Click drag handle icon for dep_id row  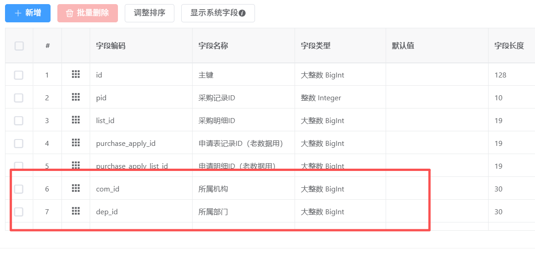coord(76,211)
